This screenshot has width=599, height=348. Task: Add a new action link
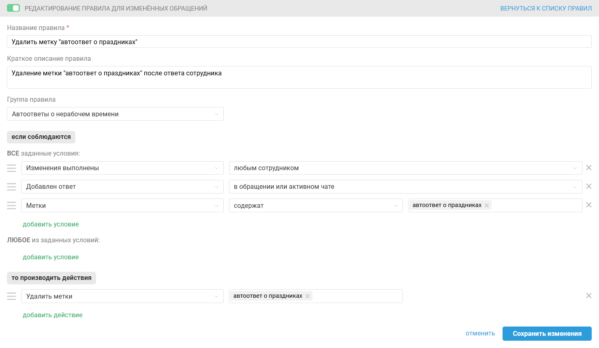click(x=53, y=315)
